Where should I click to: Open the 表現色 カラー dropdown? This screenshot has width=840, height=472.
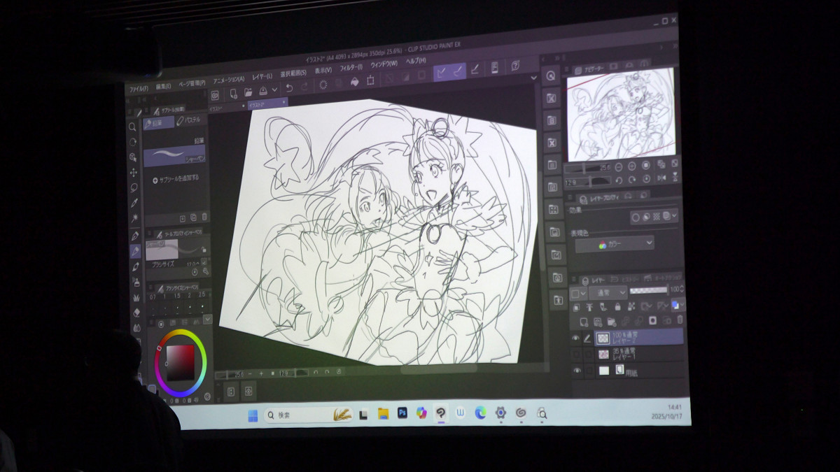[615, 245]
